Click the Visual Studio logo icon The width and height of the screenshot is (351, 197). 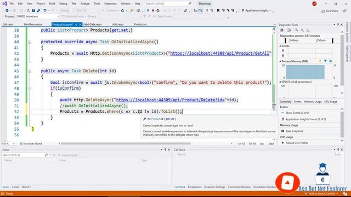(4, 4)
